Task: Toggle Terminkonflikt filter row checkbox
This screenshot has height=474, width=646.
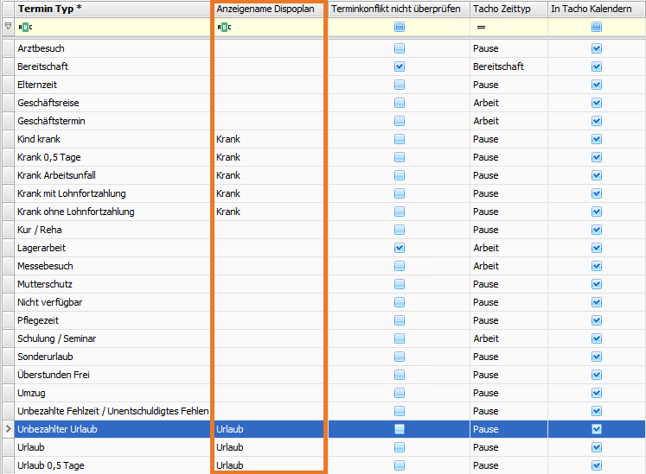Action: (x=400, y=27)
